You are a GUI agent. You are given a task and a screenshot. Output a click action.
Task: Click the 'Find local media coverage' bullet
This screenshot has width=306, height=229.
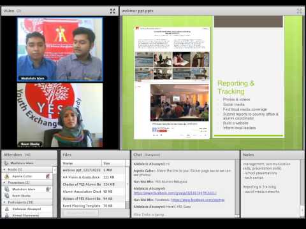[x=245, y=109]
